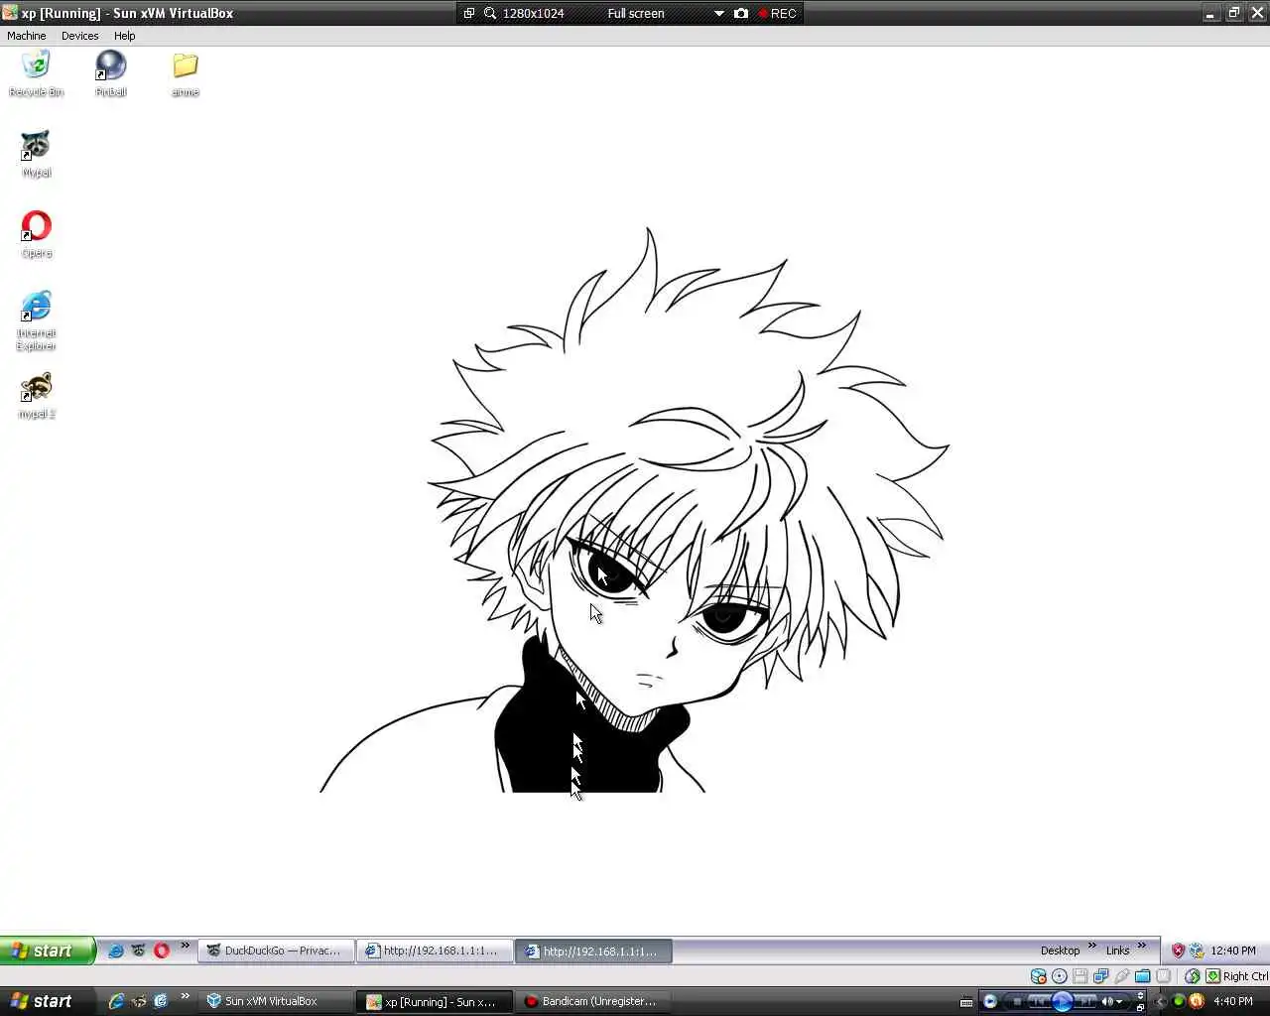Open the Help menu

pos(124,36)
